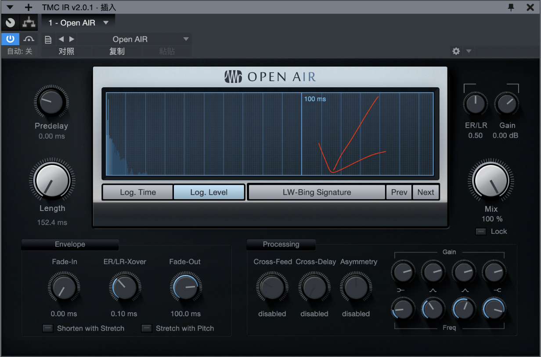541x357 pixels.
Task: Click the ER/LR-Xover knob
Action: coord(125,288)
